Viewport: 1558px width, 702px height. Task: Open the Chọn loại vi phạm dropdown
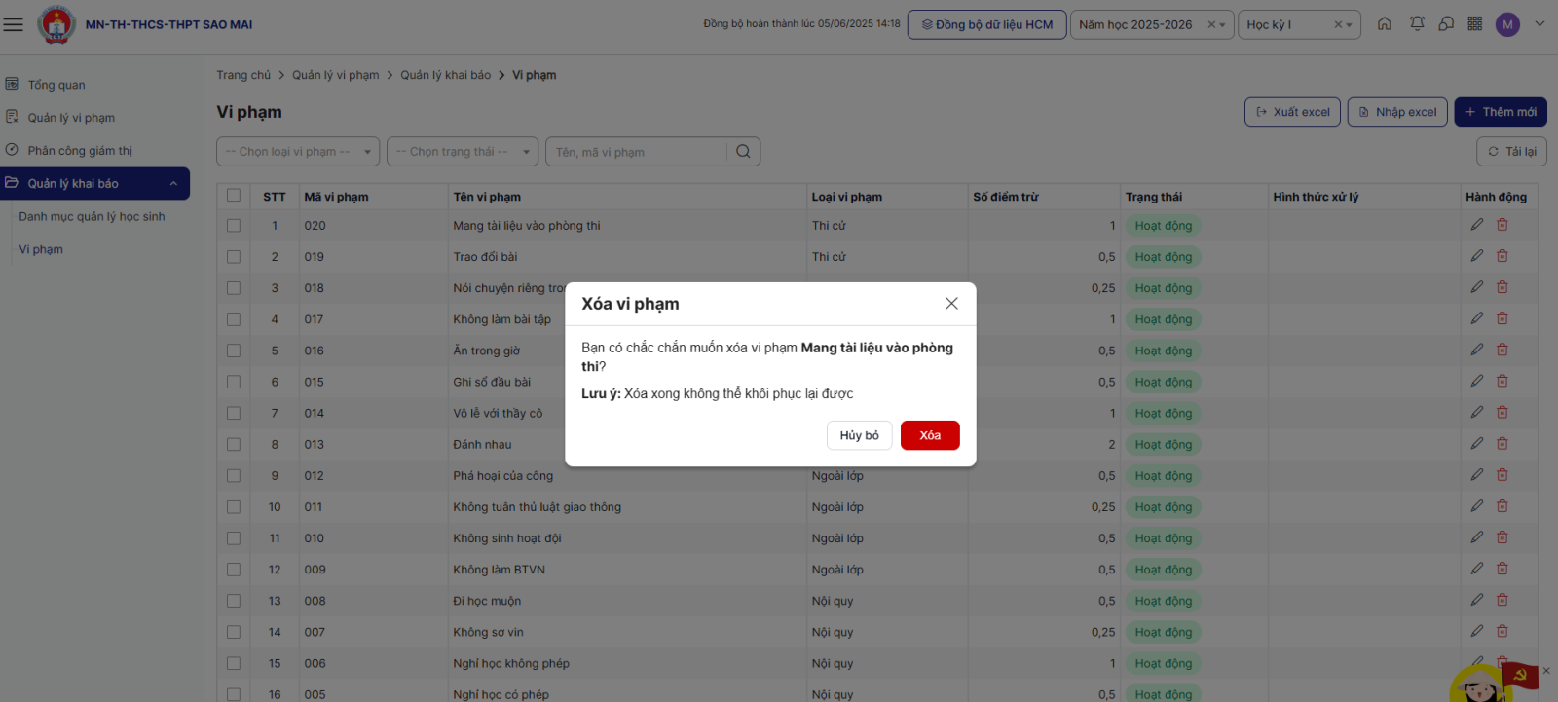(x=297, y=152)
